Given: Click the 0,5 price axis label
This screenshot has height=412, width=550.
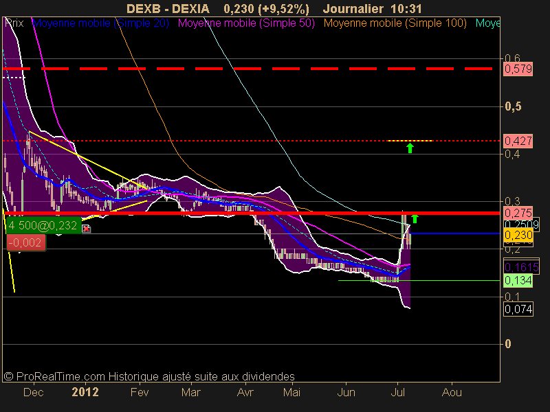Looking at the screenshot, I should (x=513, y=106).
